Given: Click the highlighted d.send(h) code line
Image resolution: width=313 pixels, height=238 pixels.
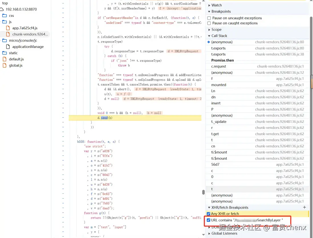Looking at the screenshot, I should click(x=135, y=118).
